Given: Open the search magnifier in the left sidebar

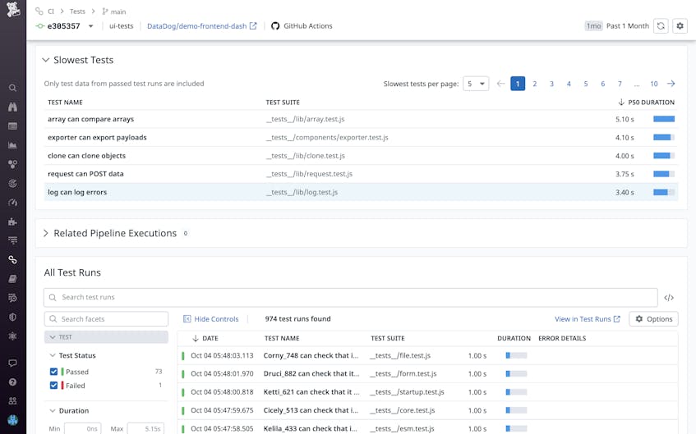Looking at the screenshot, I should 13,88.
